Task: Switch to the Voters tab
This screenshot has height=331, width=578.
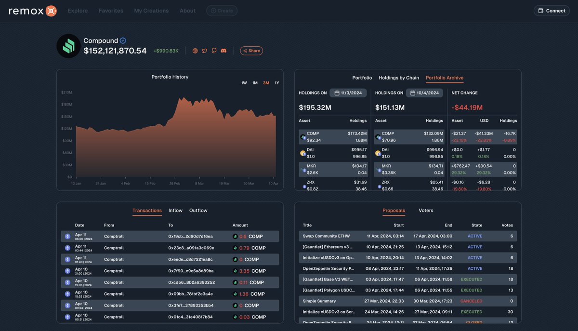Action: pos(427,211)
